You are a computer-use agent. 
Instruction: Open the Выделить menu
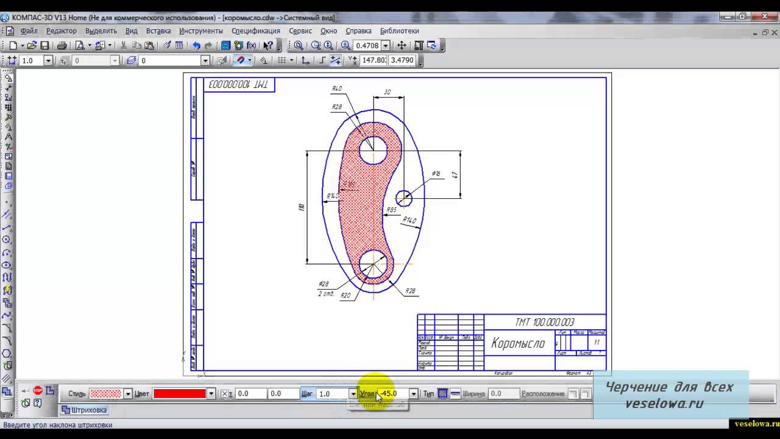click(x=101, y=30)
